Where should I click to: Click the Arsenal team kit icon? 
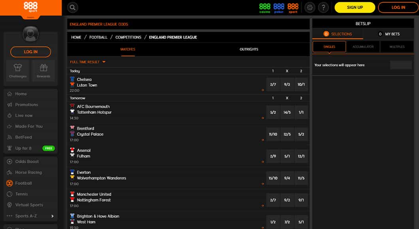click(x=72, y=150)
